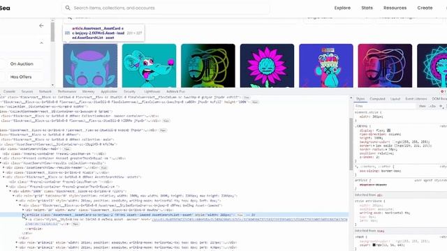This screenshot has width=447, height=251.
Task: Collapse the Status filter section chevron
Action: (x=41, y=43)
